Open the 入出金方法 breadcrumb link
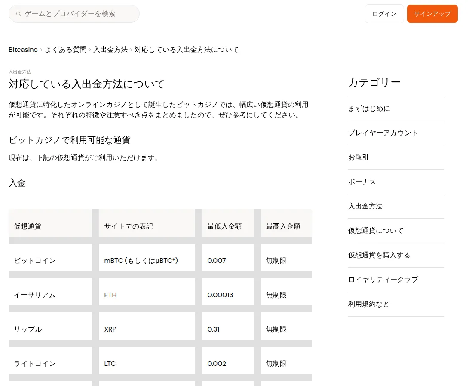The height and width of the screenshot is (386, 472). [110, 50]
